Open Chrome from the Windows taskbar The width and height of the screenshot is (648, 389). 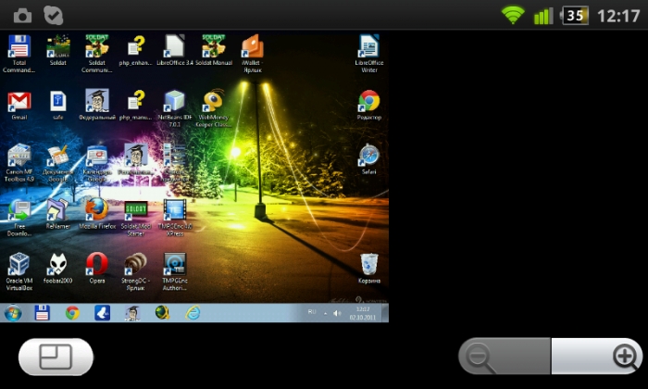tap(72, 313)
